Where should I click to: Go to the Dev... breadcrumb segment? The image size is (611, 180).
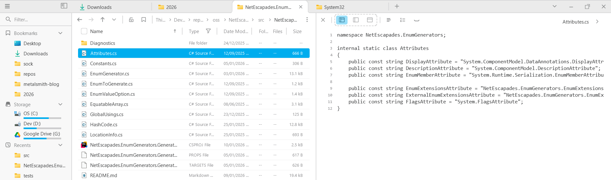pos(179,20)
